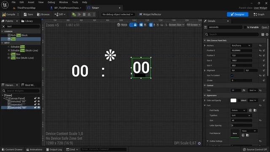
Task: Collapse the [Timer] root hierarchy node
Action: 3,95
